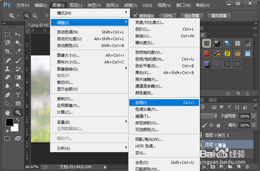Swap foreground and background colors

pos(17,119)
